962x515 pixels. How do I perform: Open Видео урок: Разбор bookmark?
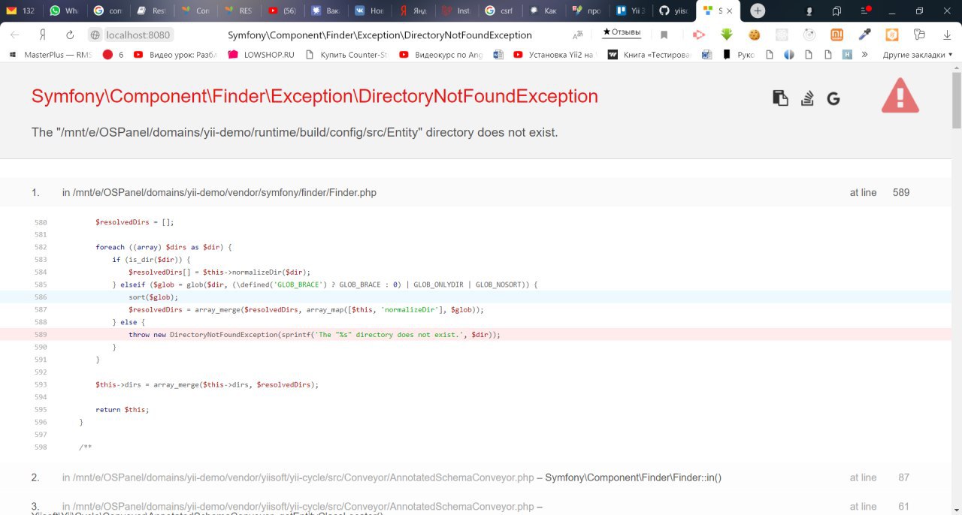click(x=176, y=54)
